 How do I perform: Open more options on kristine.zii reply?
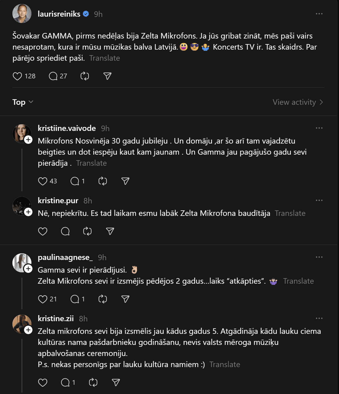[x=319, y=319]
